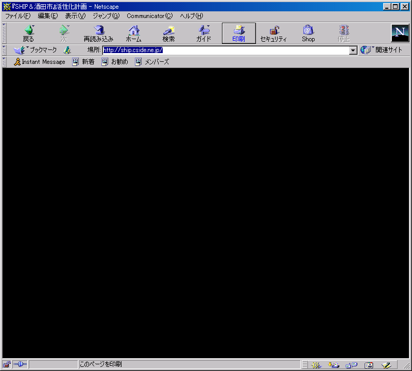The height and width of the screenshot is (371, 412).
Task: Open the 新着 personal toolbar link
Action: click(83, 62)
